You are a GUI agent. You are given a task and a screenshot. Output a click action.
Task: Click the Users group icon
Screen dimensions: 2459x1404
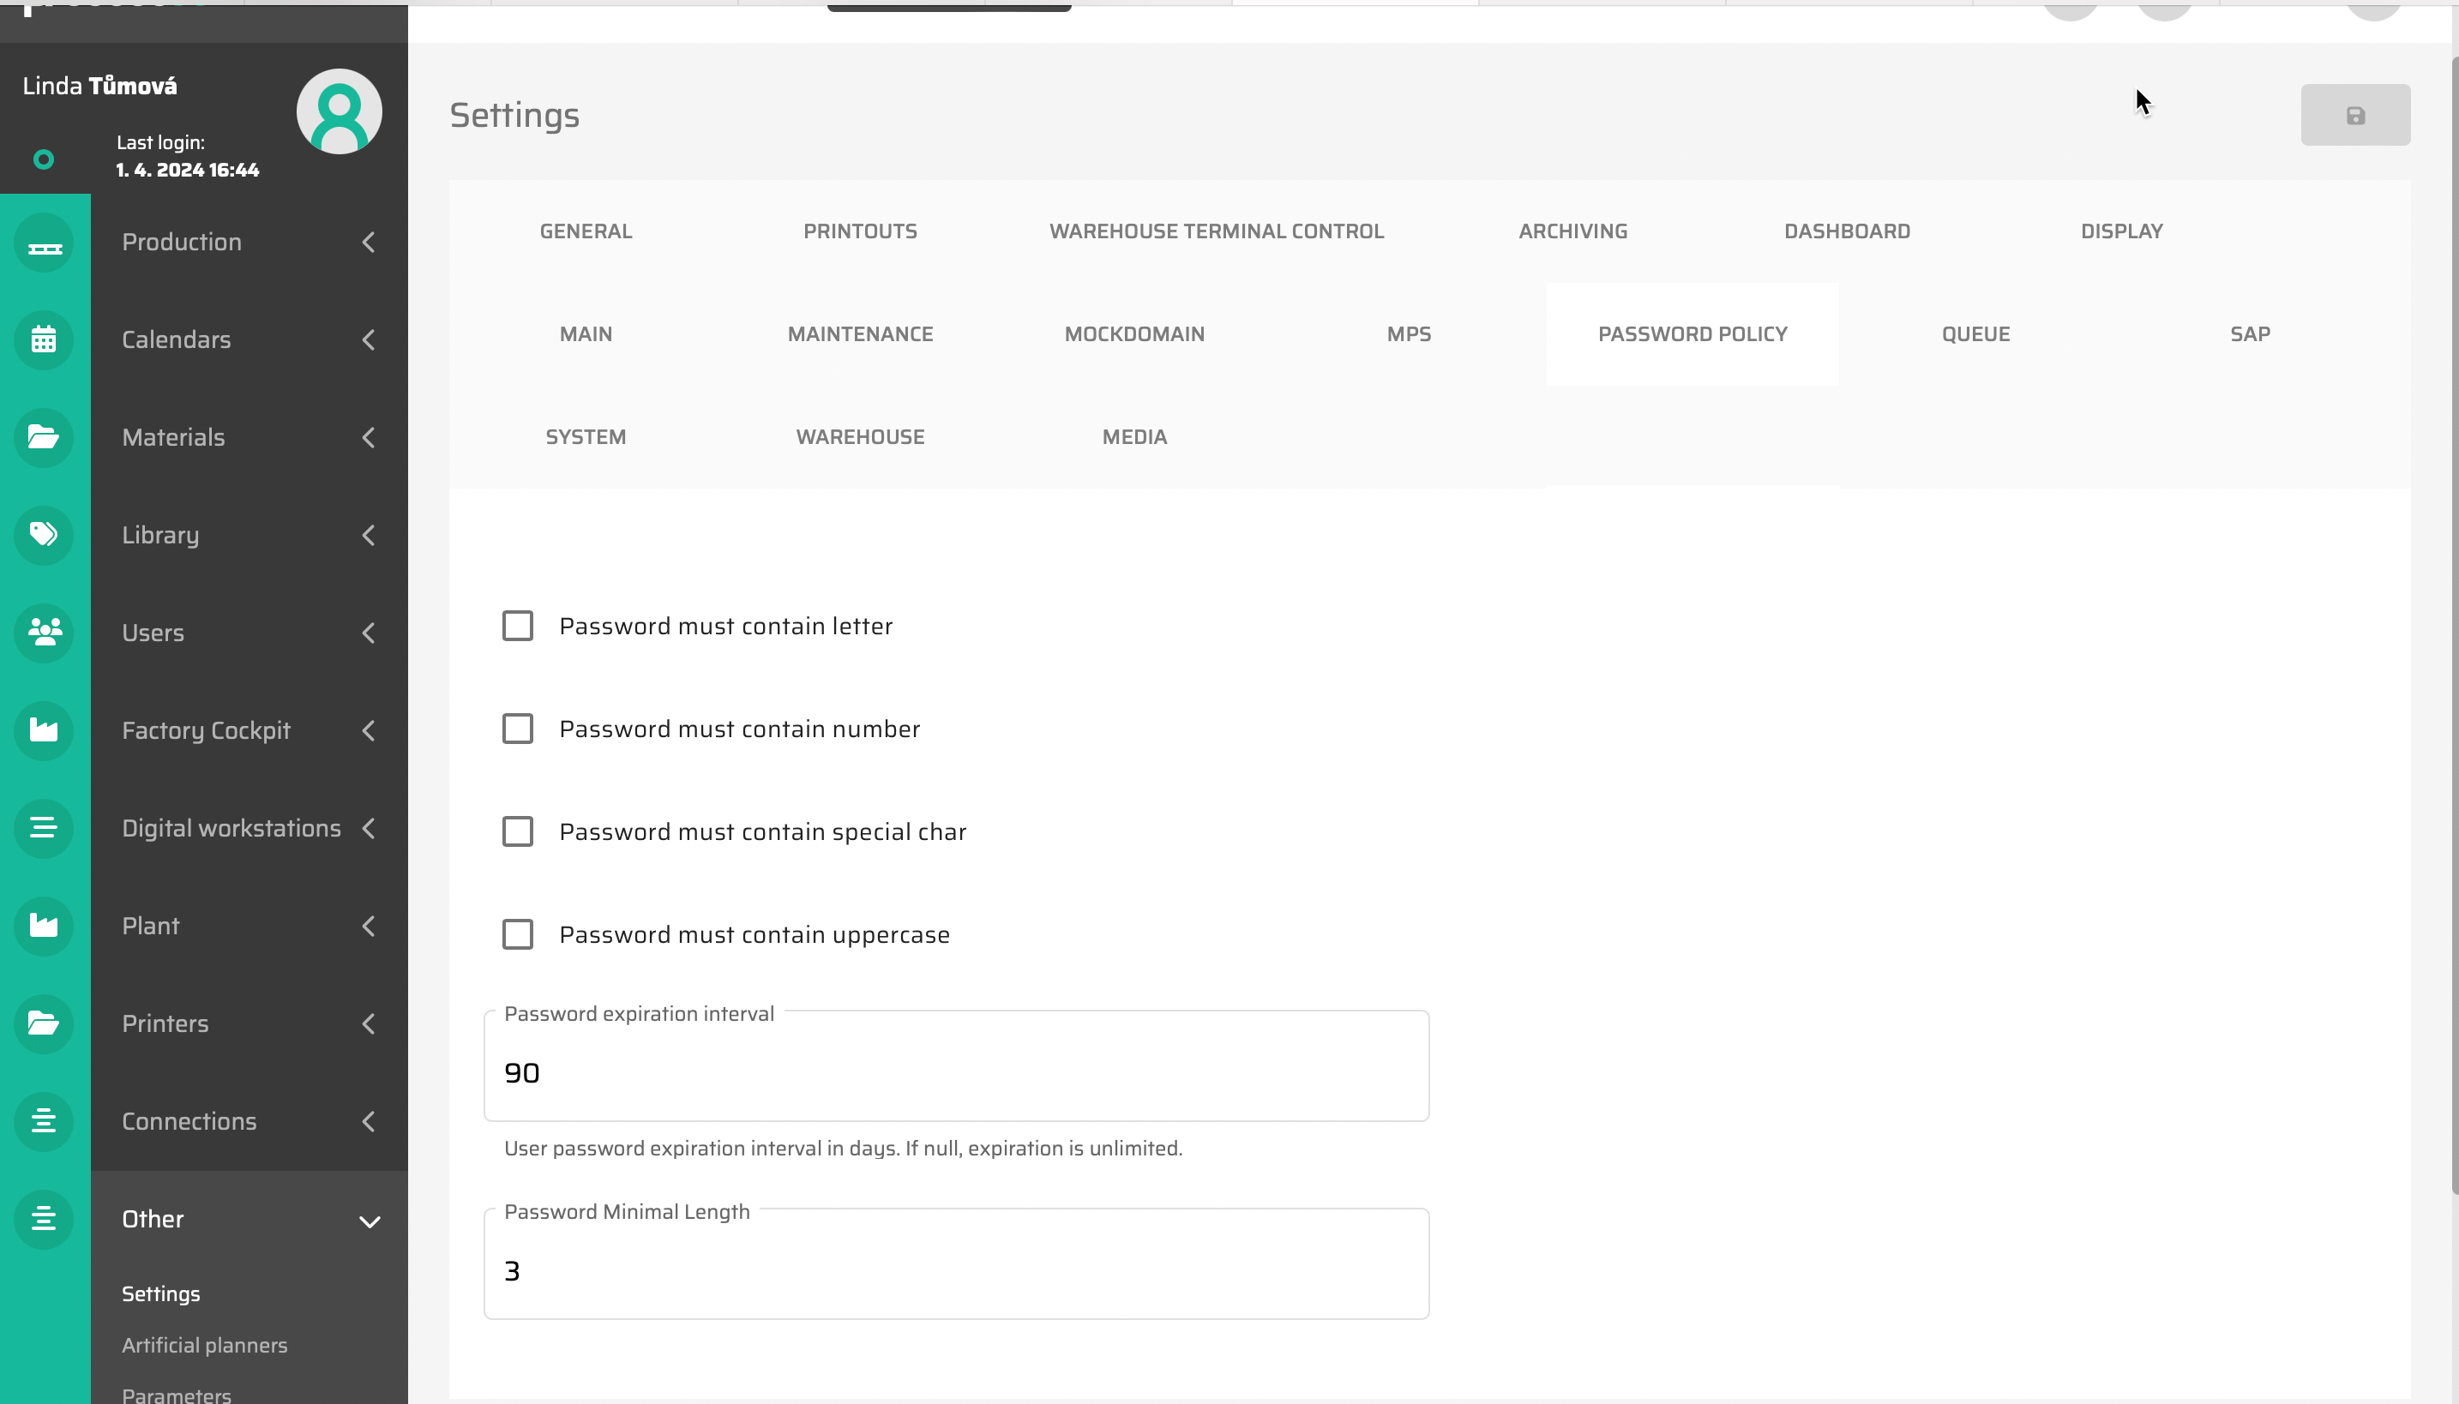point(45,633)
